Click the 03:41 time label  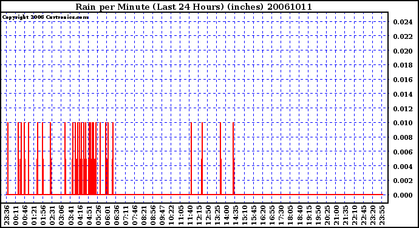71,215
